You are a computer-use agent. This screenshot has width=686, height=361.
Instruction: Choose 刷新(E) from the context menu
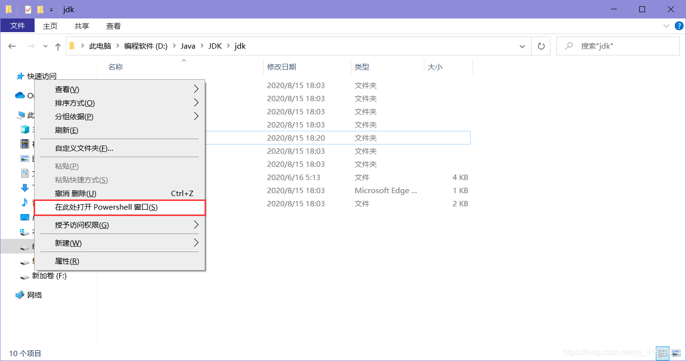(x=119, y=130)
